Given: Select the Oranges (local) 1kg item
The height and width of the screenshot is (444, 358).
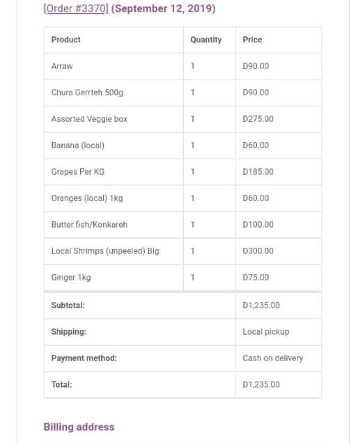Looking at the screenshot, I should 87,198.
